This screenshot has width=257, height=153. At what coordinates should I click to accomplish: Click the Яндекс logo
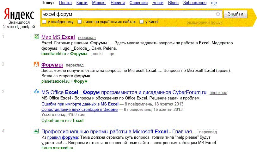(x=19, y=14)
